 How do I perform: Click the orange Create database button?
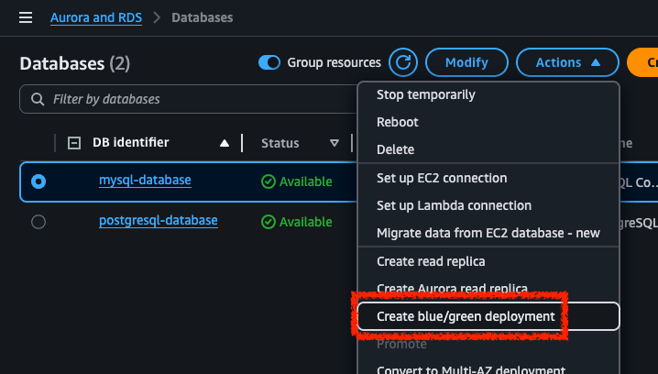642,62
